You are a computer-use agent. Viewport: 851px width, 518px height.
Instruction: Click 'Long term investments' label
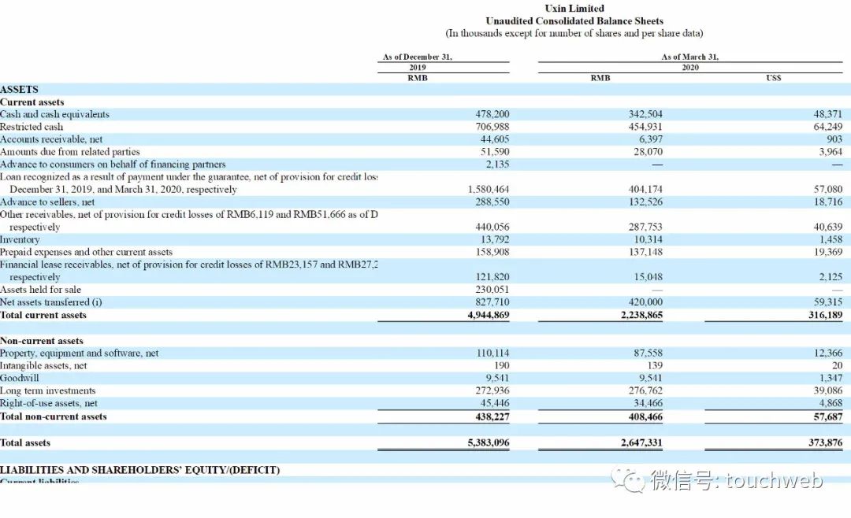coord(48,390)
